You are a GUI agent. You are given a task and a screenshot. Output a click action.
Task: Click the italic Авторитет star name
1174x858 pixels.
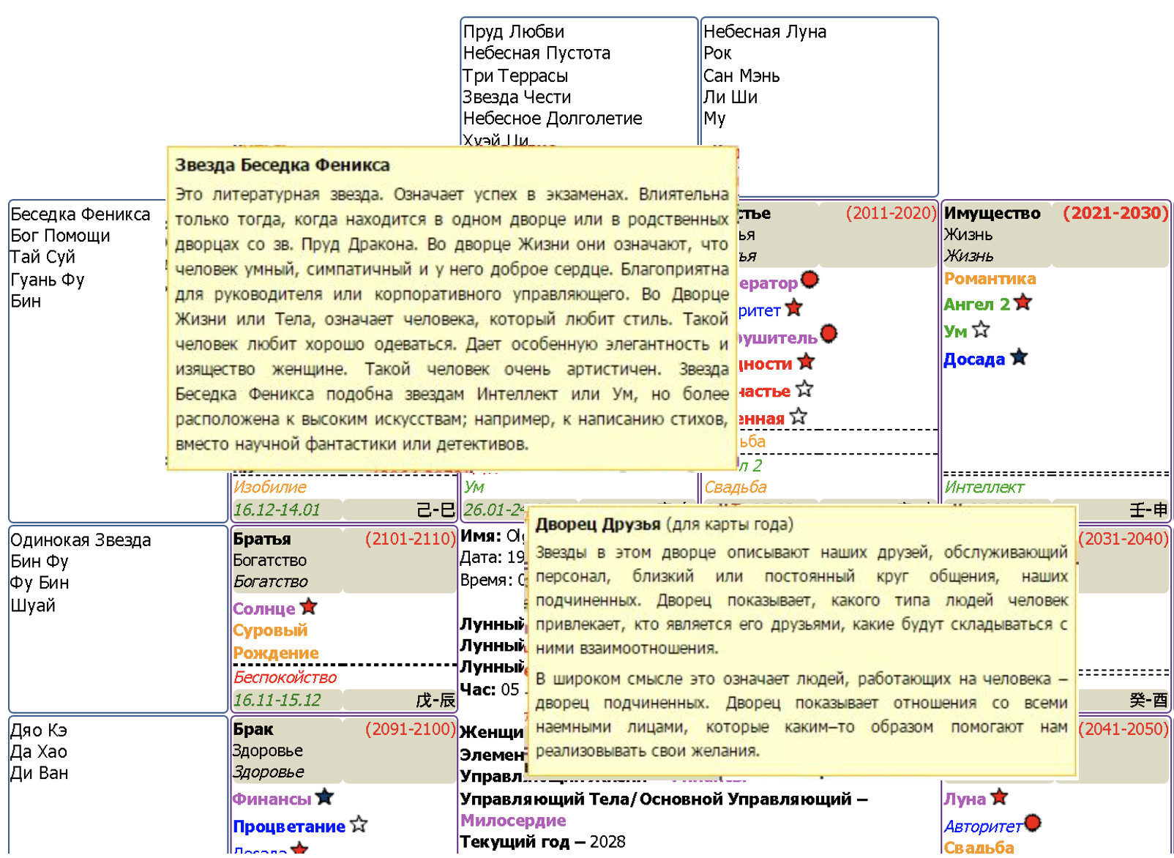point(983,827)
